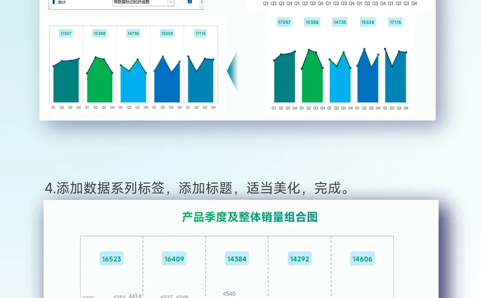The height and width of the screenshot is (298, 481).
Task: Select the 14606 total label
Action: pos(362,259)
